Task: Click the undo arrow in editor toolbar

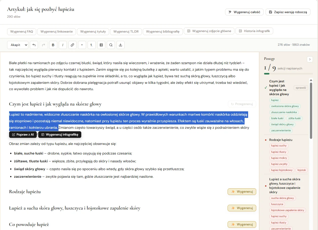Action: [34, 45]
